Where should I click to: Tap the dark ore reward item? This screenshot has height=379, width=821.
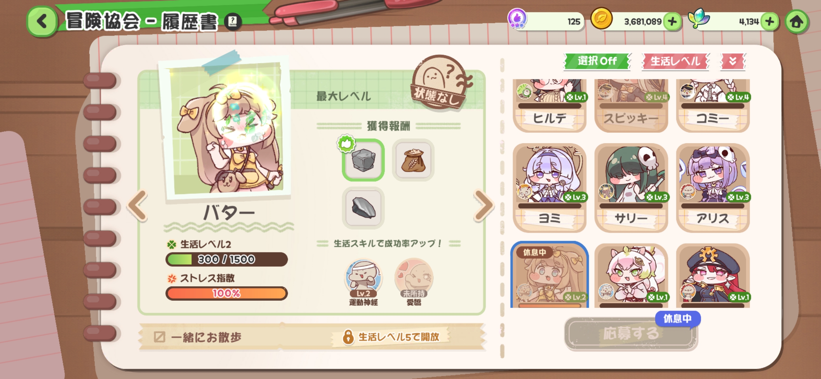(363, 208)
